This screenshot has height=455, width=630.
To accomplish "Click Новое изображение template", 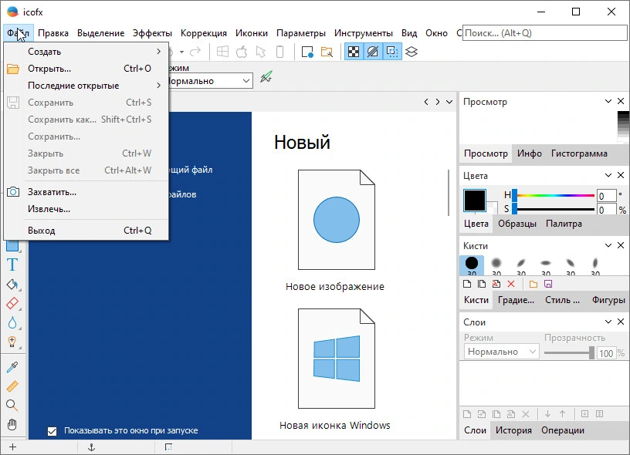I will 336,230.
